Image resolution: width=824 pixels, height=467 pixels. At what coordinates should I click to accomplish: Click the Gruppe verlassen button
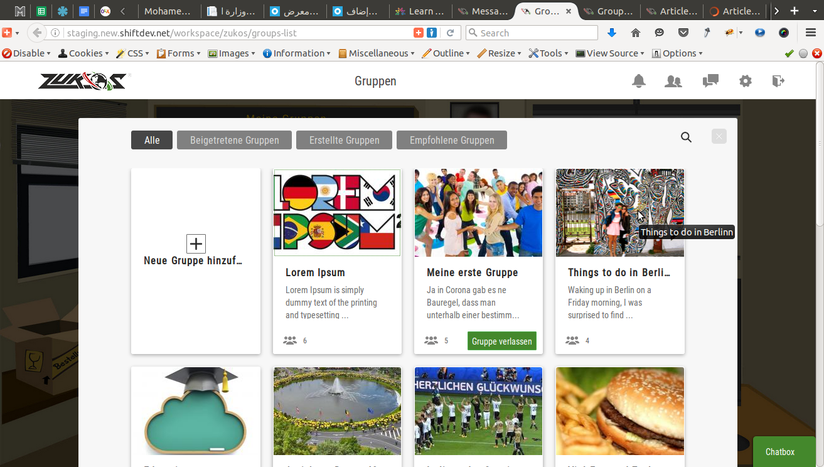point(502,341)
